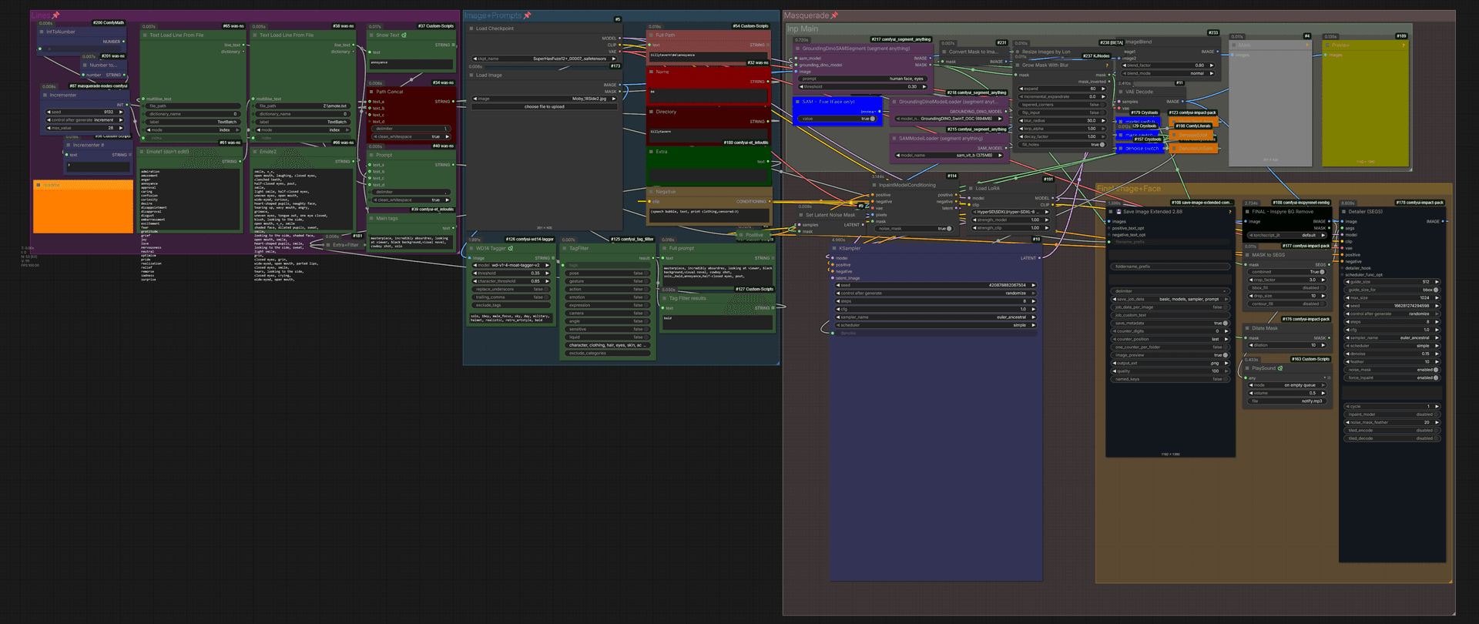Image resolution: width=1479 pixels, height=624 pixels.
Task: Open the KSampler sampler_name dropdown
Action: point(936,317)
